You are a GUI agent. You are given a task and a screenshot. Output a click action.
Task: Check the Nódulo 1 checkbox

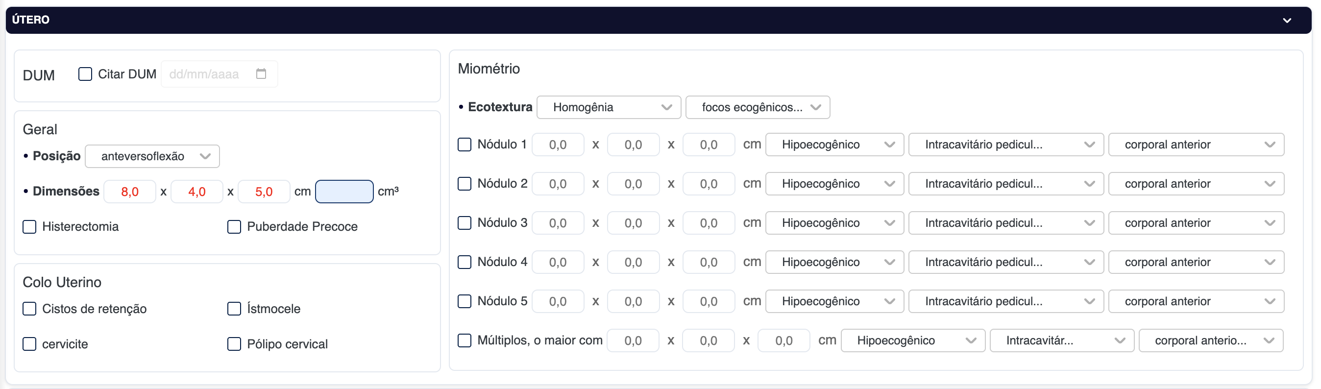[465, 145]
